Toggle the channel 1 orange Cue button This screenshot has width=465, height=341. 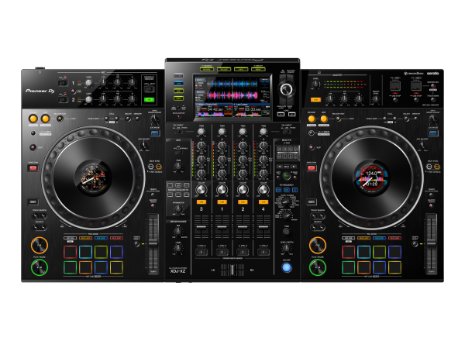(x=222, y=202)
